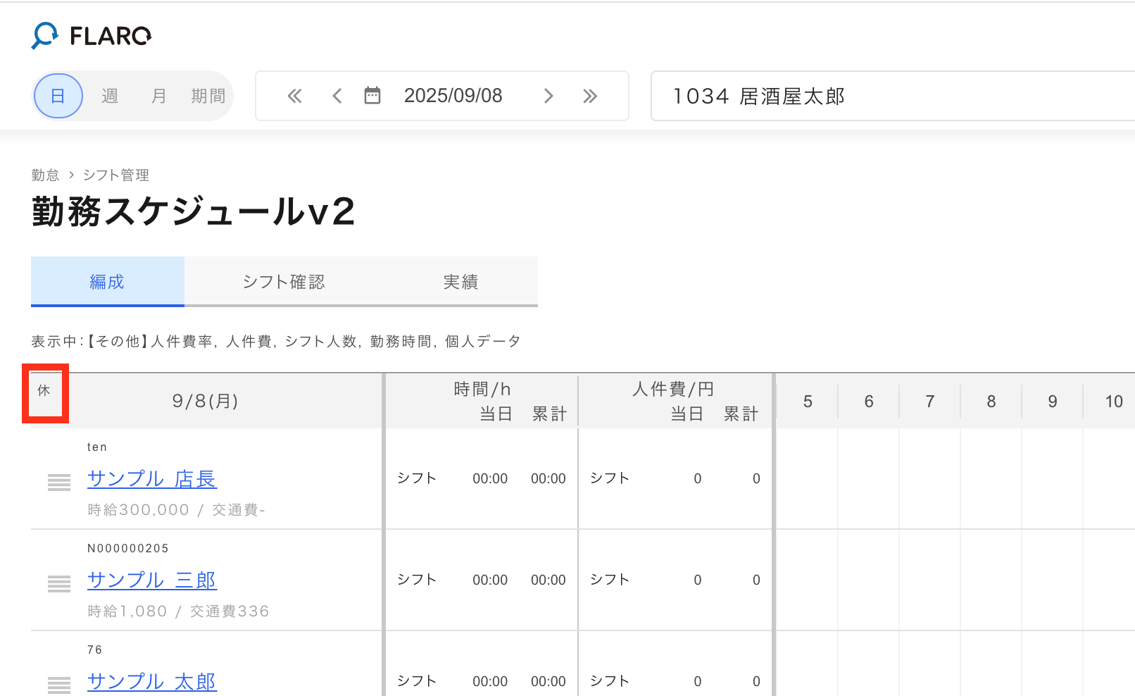The width and height of the screenshot is (1135, 696).
Task: Open the シフト確認 tab
Action: (284, 282)
